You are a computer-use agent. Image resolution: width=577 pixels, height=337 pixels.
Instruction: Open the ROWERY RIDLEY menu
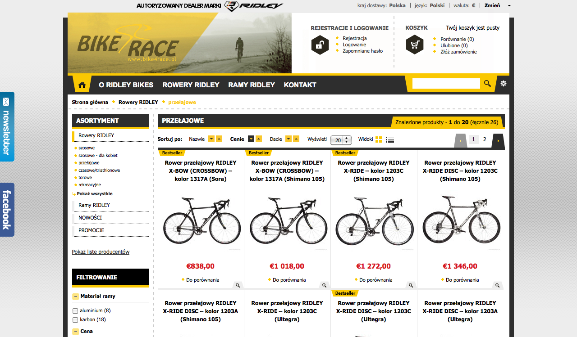191,85
